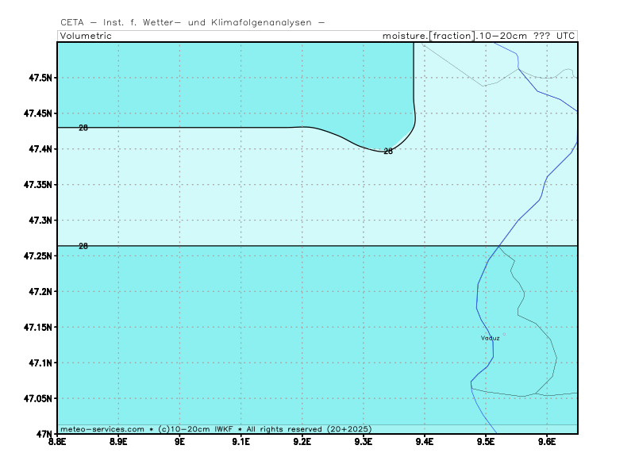Click the 28 contour label on the 47.26N line
The width and height of the screenshot is (635, 476).
pos(83,247)
